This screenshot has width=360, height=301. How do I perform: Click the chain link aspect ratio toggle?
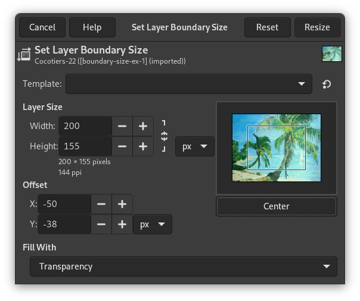[x=165, y=136]
